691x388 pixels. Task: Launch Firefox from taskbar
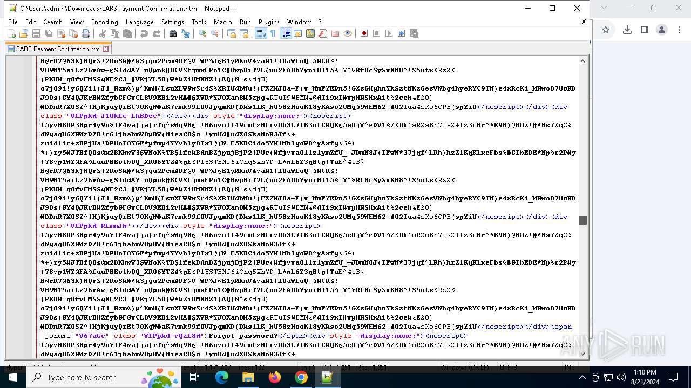[275, 377]
